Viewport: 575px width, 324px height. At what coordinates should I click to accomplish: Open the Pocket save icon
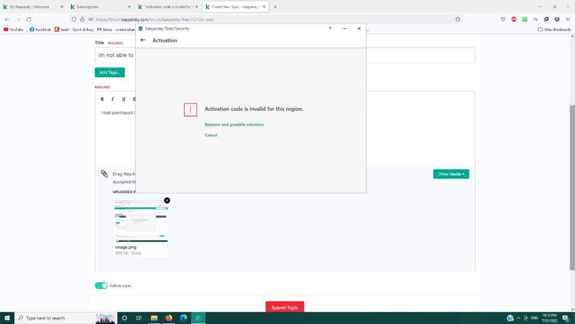coord(503,20)
